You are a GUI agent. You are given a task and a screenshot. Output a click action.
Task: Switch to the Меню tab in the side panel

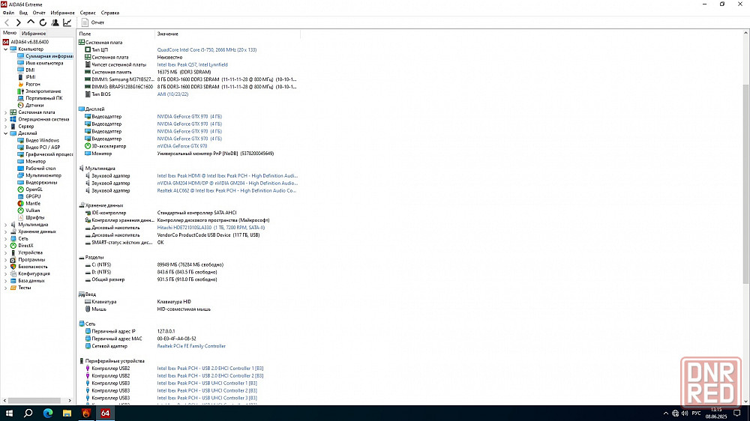(x=10, y=33)
